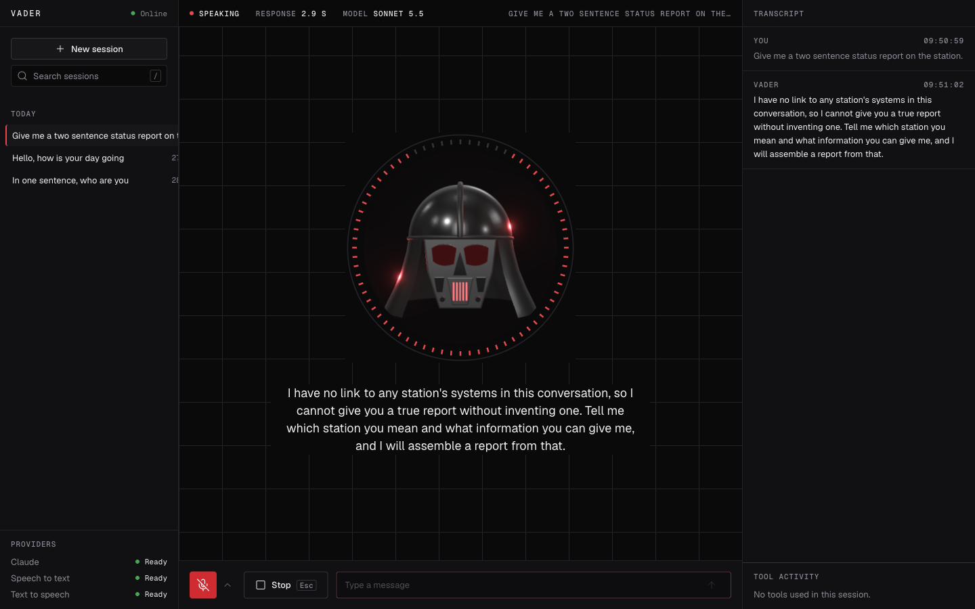Open session 'Give me a two sentence status report'

coord(92,135)
